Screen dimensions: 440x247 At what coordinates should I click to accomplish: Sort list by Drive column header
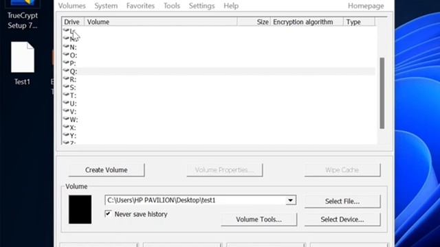tap(73, 22)
